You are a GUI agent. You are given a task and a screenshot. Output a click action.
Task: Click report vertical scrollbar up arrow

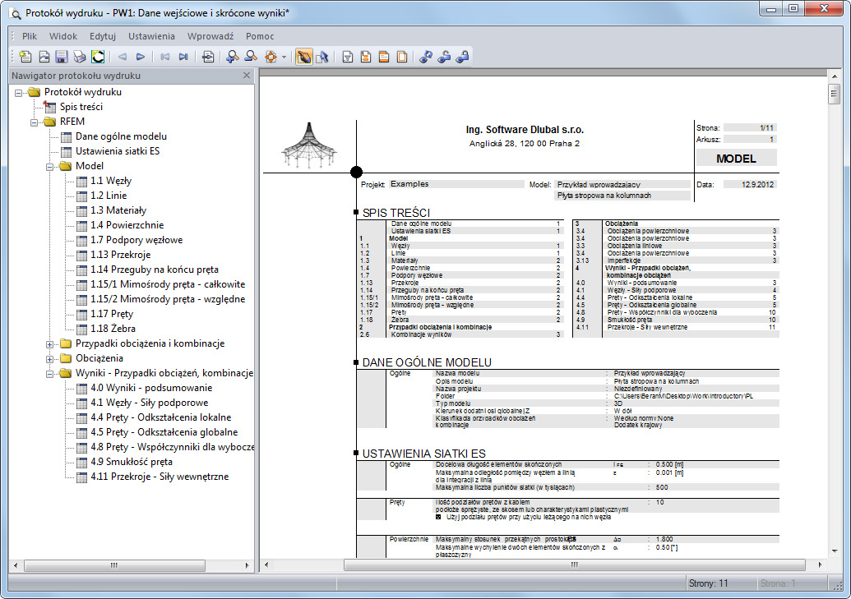[835, 76]
